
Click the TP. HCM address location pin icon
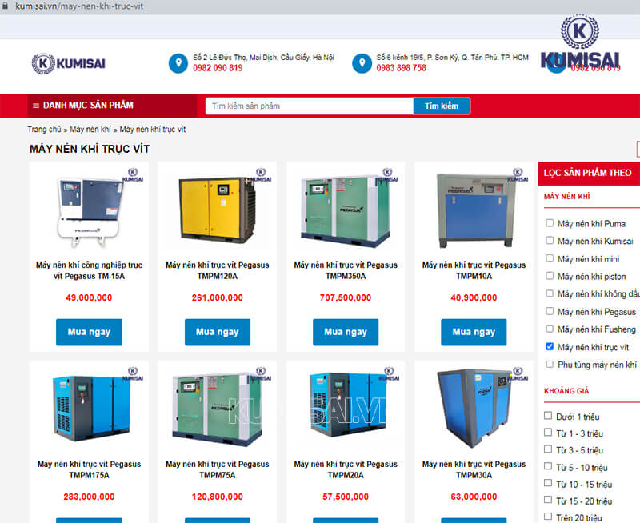[x=362, y=63]
